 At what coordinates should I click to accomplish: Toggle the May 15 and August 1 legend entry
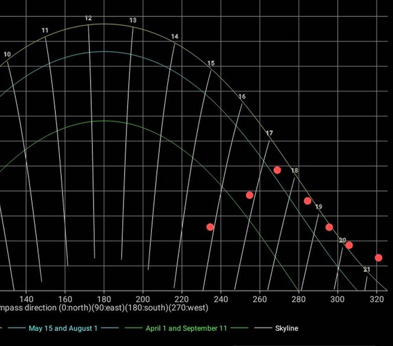(x=63, y=328)
